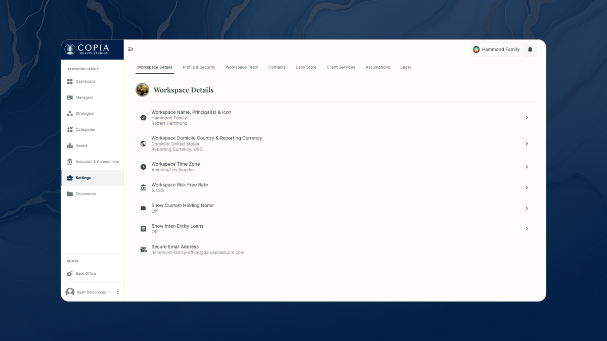Open Show Inter-Entity Loans setting

[x=178, y=229]
